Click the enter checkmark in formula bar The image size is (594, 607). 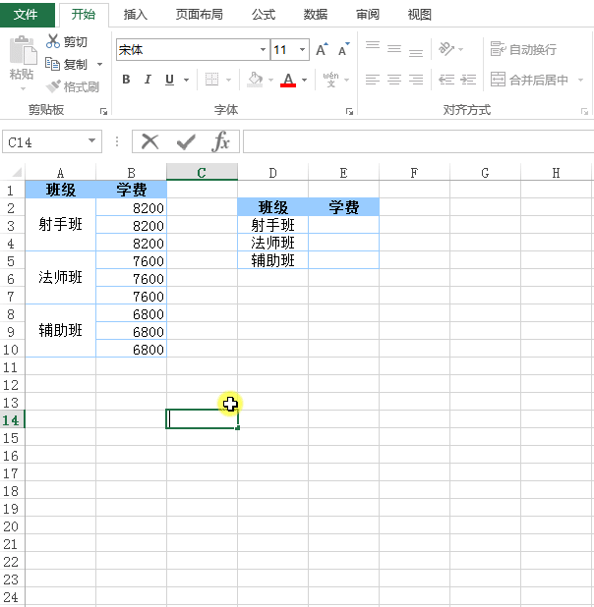(x=185, y=142)
